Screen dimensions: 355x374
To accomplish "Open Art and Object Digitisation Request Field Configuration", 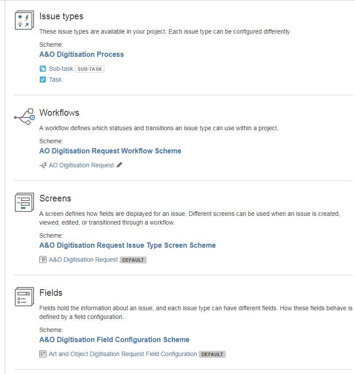I will click(x=123, y=354).
